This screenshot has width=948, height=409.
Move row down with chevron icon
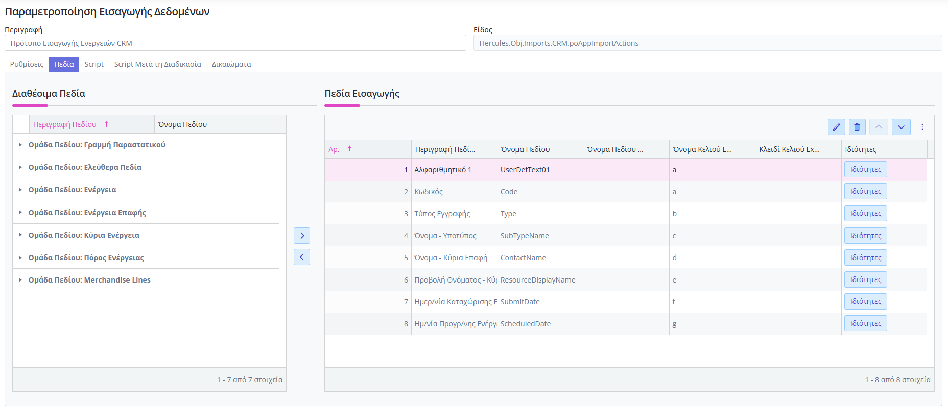901,127
